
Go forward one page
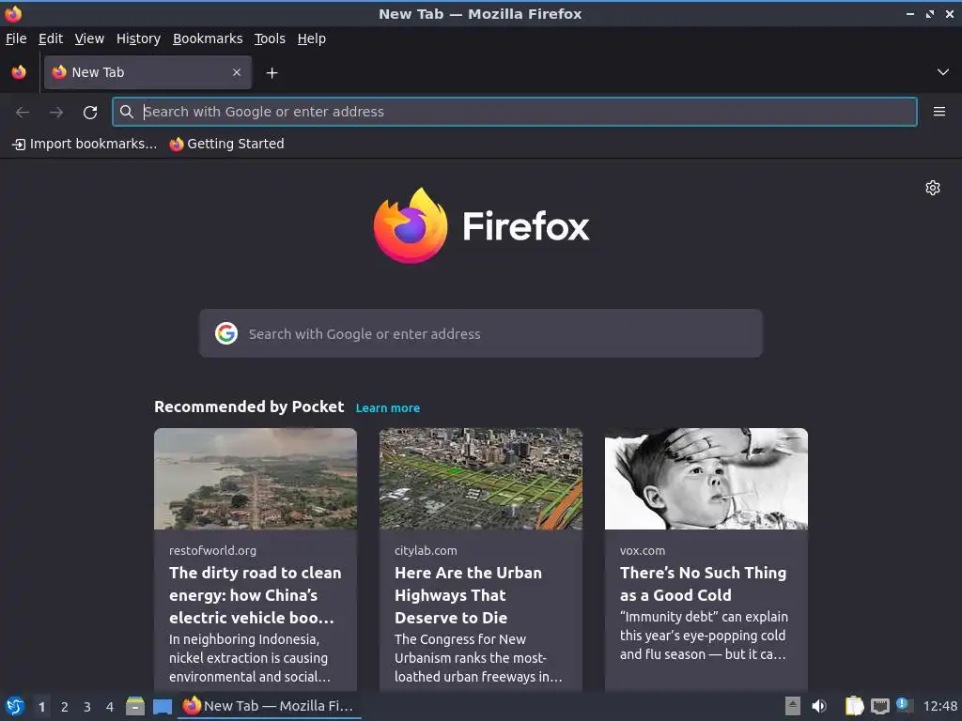(x=56, y=112)
